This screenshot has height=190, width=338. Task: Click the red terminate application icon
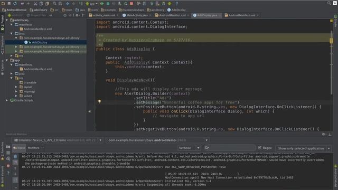click(8, 166)
